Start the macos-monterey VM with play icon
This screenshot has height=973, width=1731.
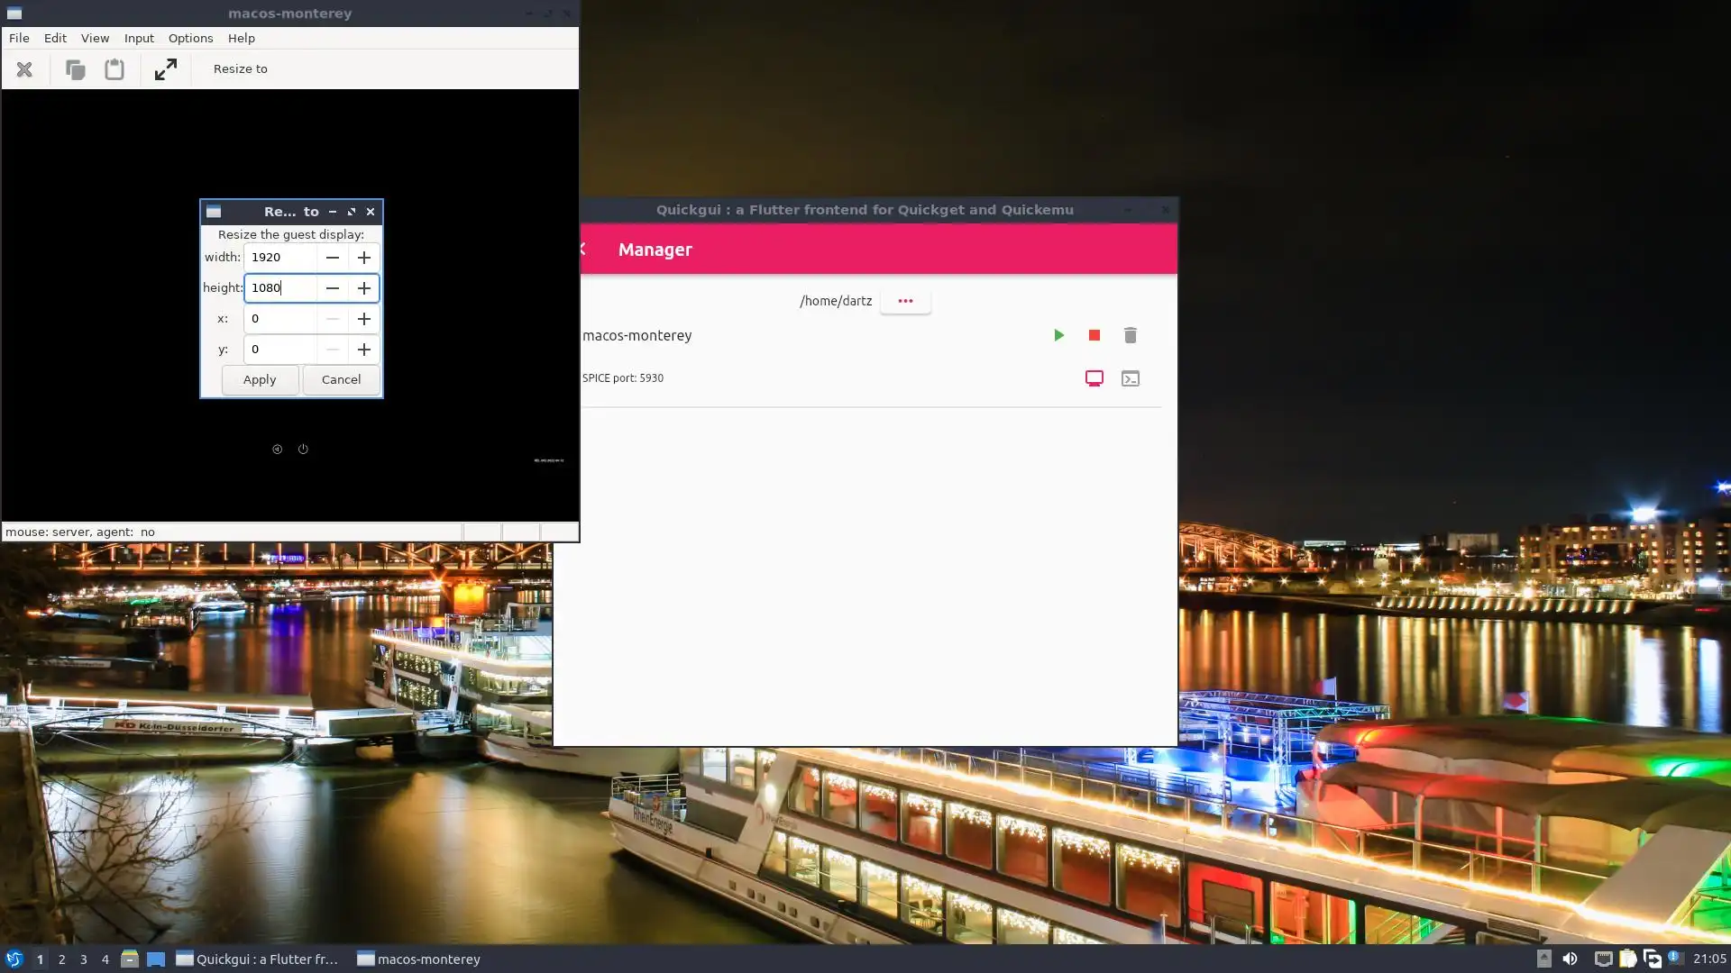1058,335
